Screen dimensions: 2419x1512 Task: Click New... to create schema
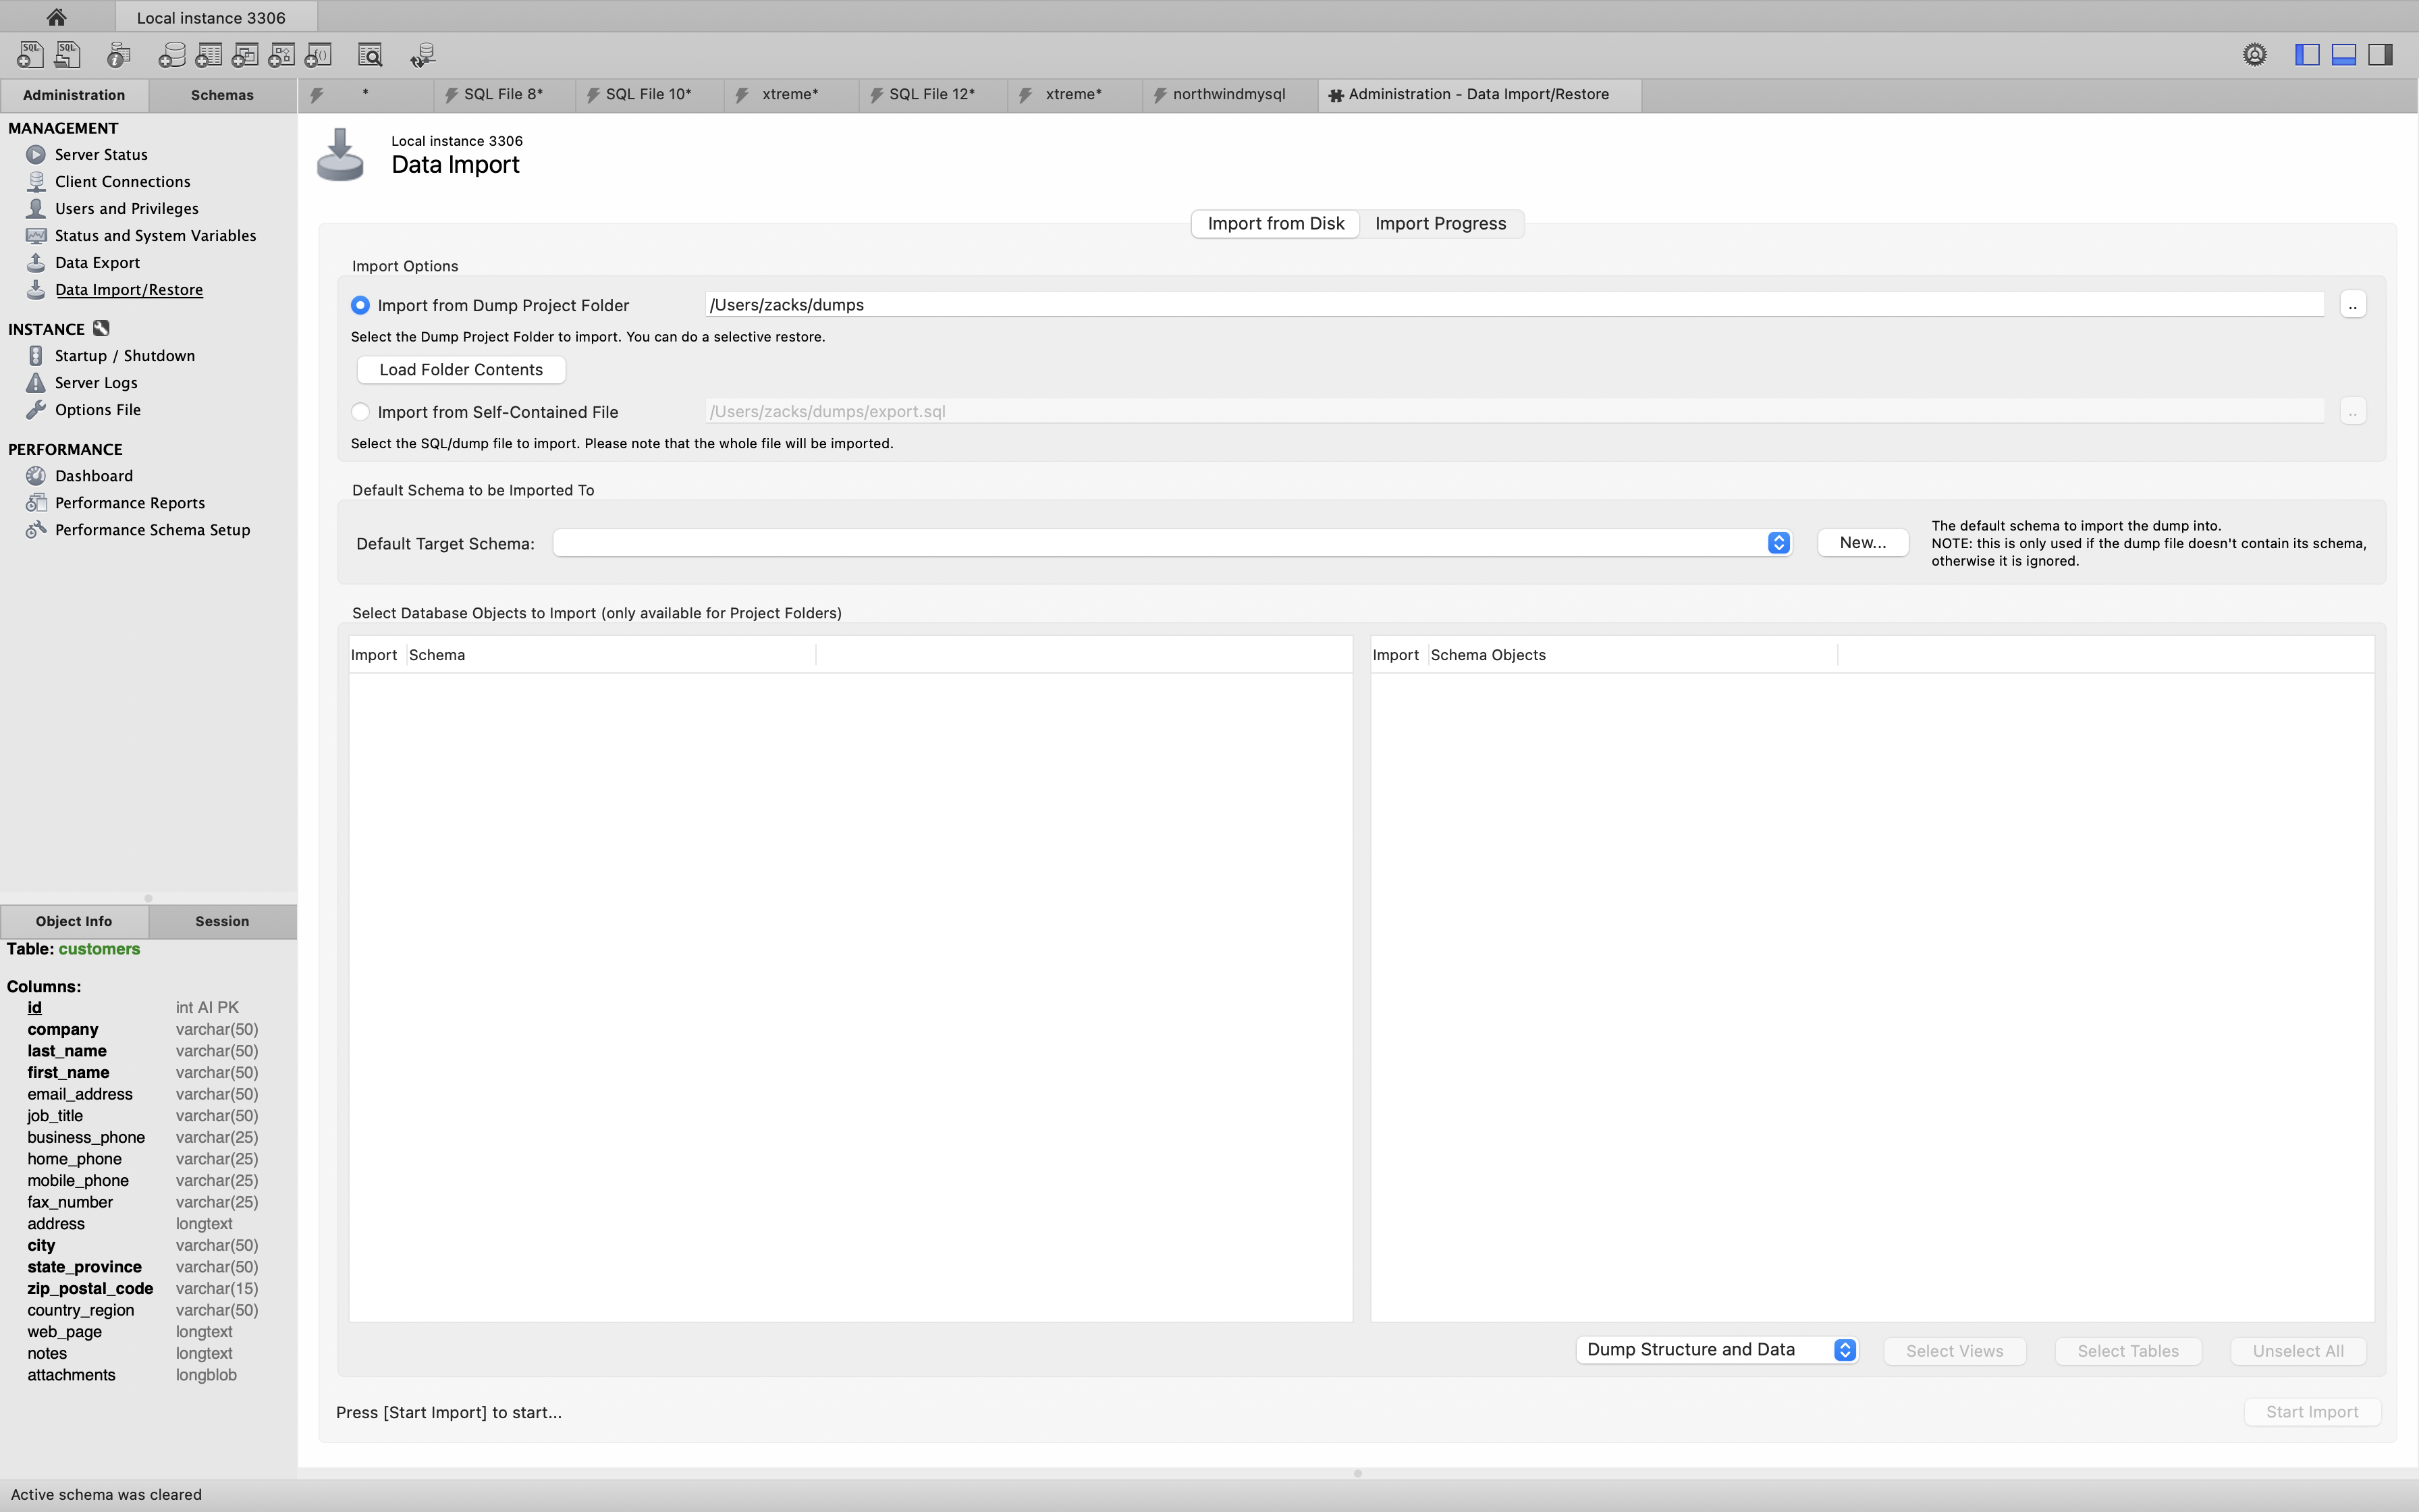[1862, 543]
